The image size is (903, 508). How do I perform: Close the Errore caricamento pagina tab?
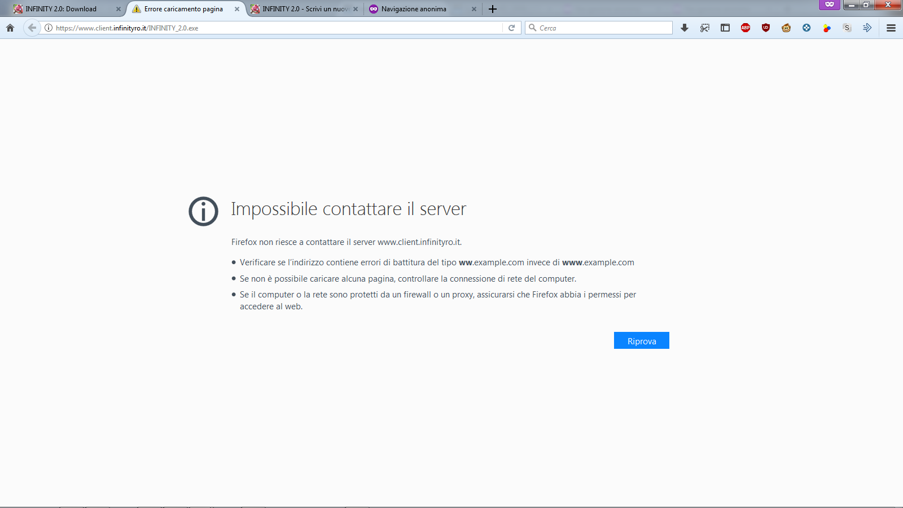pyautogui.click(x=237, y=9)
